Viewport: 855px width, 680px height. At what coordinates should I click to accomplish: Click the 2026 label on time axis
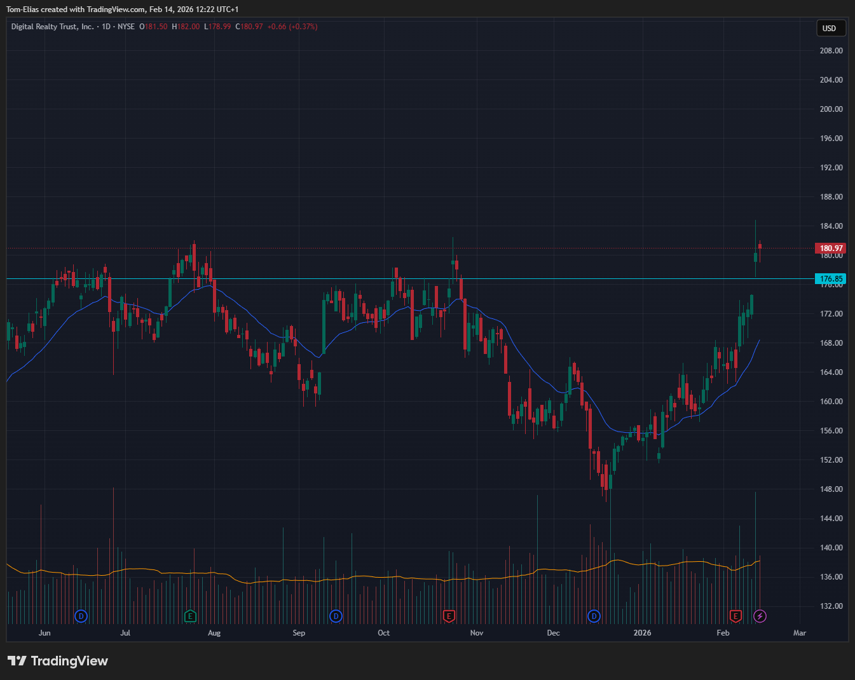(x=643, y=633)
